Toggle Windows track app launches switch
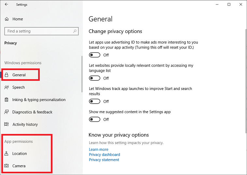Image resolution: width=247 pixels, height=175 pixels. coord(94,101)
